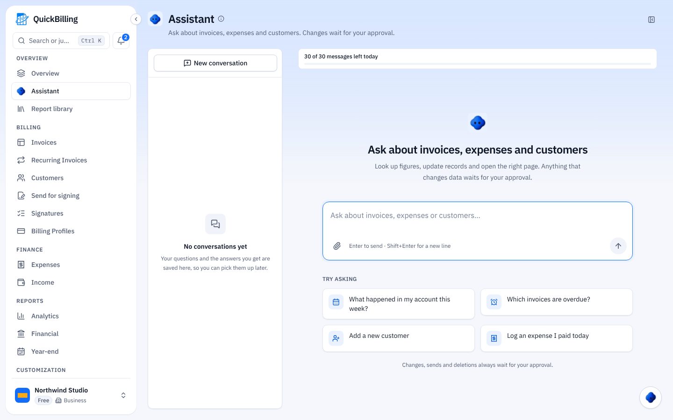Click the Billing Profiles card icon

(21, 231)
